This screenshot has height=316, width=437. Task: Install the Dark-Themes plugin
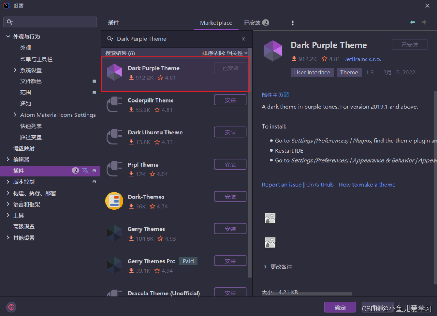(x=230, y=197)
